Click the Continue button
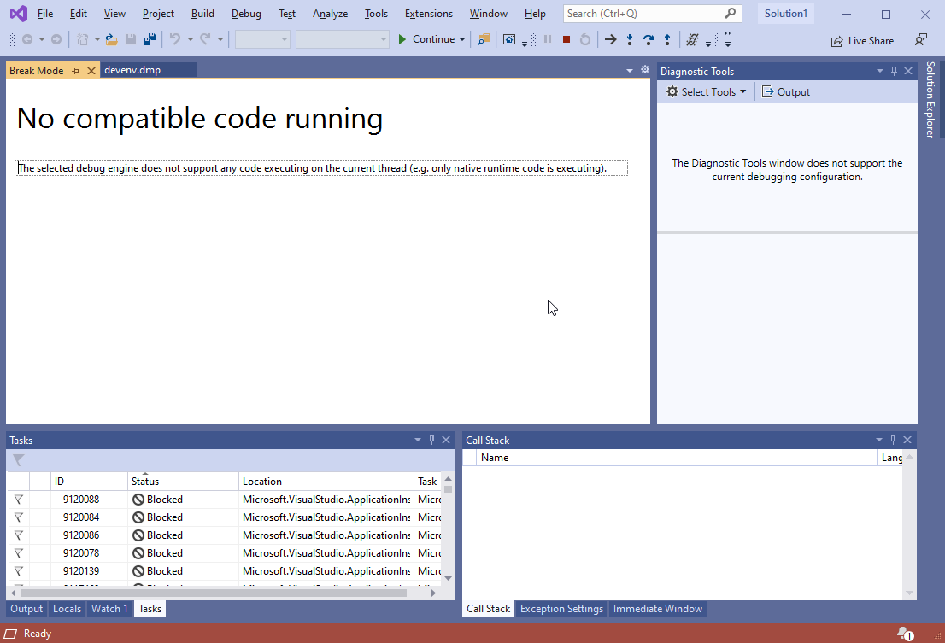Viewport: 945px width, 643px height. (x=426, y=40)
